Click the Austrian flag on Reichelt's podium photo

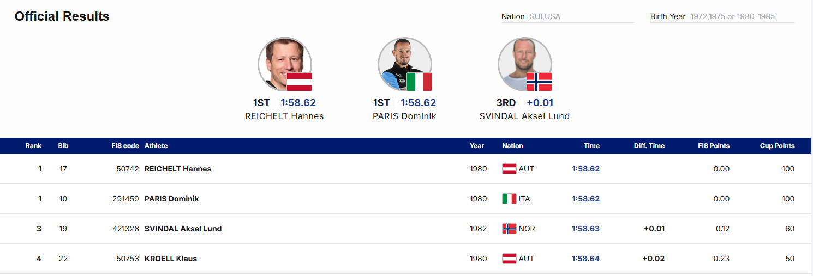(x=299, y=82)
